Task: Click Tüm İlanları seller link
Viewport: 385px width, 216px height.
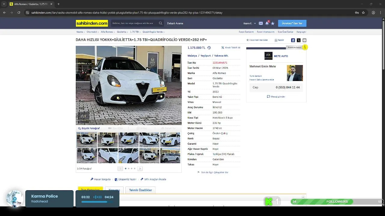Action: [256, 76]
